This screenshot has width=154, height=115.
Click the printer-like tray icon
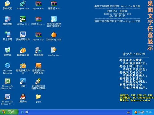pyautogui.click(x=143, y=112)
